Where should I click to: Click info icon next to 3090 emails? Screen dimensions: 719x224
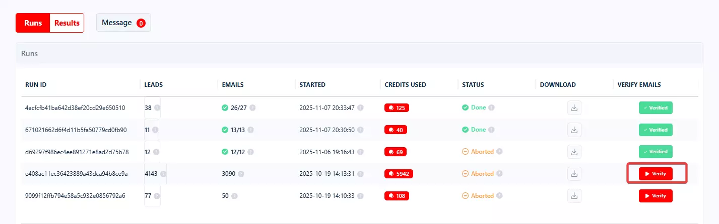click(241, 174)
